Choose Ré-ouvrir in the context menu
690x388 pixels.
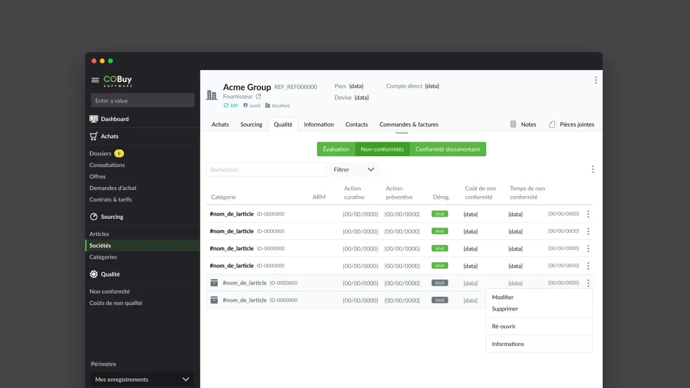[503, 327]
